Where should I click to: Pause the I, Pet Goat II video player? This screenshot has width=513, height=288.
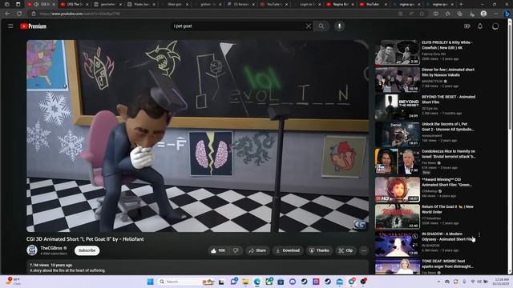(x=198, y=136)
